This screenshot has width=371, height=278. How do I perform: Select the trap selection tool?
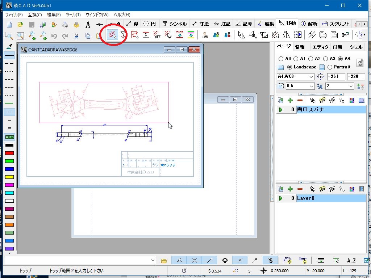112,35
